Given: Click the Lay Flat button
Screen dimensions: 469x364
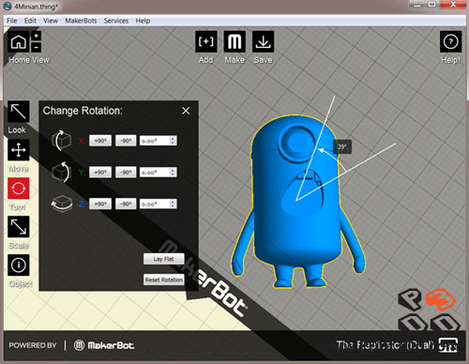Looking at the screenshot, I should [x=164, y=259].
